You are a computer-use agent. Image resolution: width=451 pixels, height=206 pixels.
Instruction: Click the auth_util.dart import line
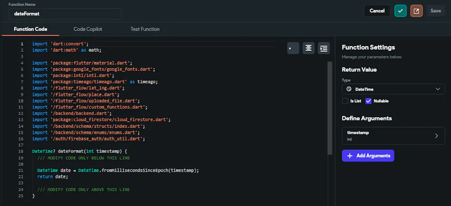[88, 139]
